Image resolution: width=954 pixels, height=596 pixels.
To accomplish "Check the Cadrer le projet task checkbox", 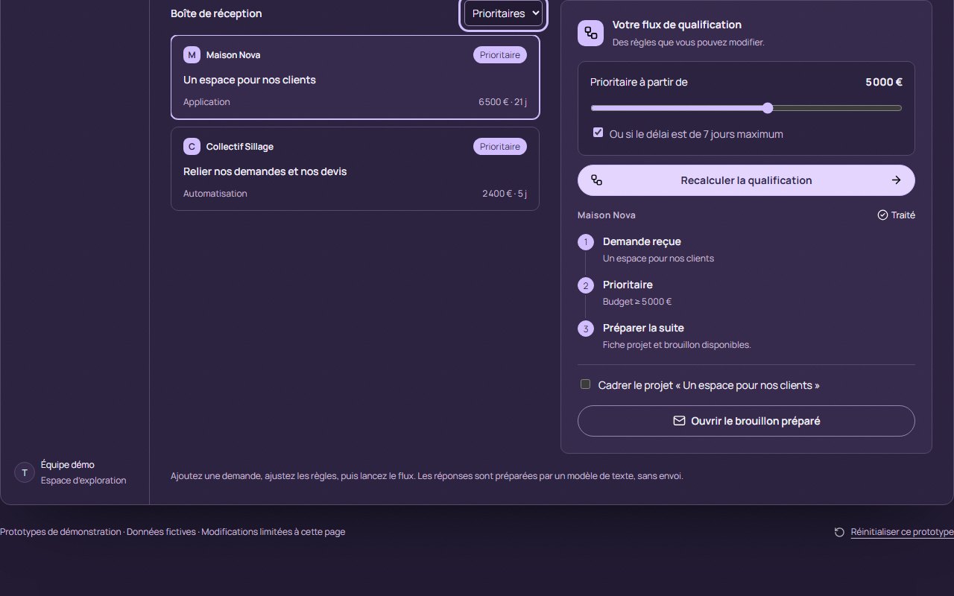I will pyautogui.click(x=586, y=384).
